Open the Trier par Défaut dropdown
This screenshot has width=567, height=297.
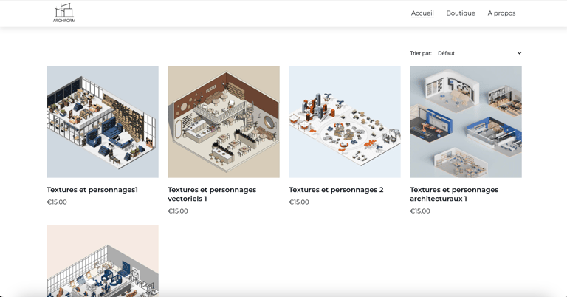479,53
